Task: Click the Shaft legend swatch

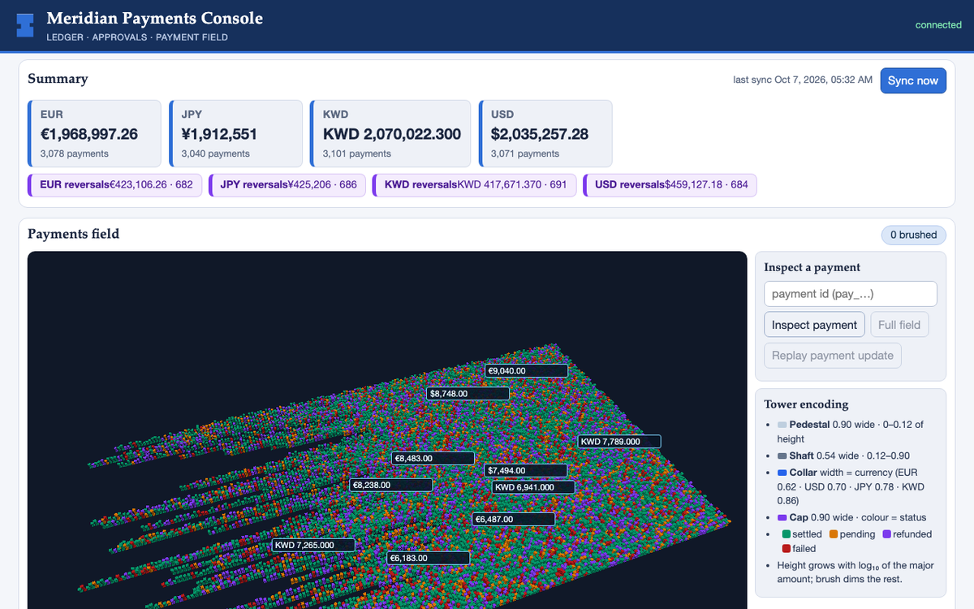Action: [x=782, y=456]
